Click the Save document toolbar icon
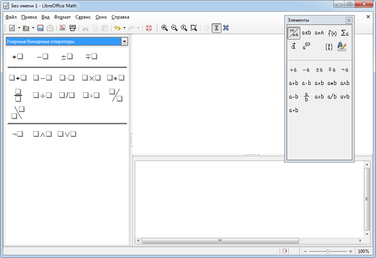The image size is (376, 258). coord(40,28)
